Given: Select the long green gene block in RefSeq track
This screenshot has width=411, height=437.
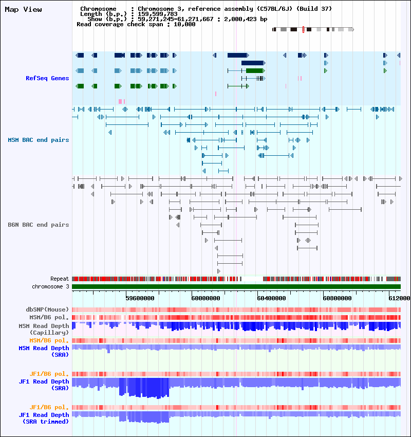Looking at the screenshot, I should coord(255,71).
